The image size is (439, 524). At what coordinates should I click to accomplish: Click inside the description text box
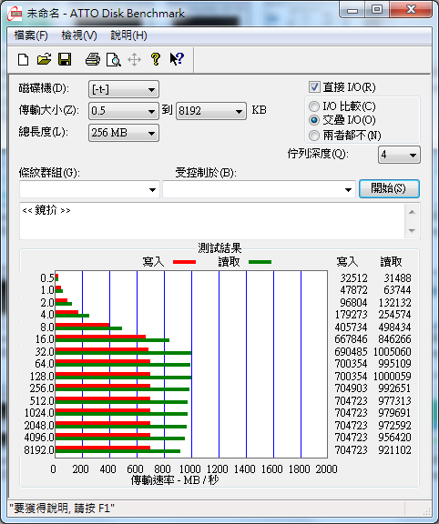point(212,221)
